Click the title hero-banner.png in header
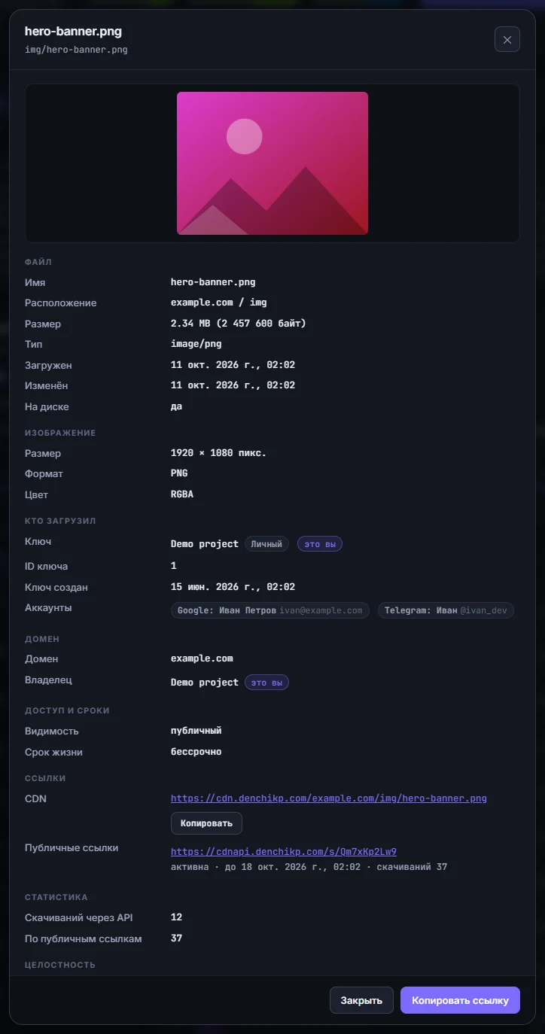The width and height of the screenshot is (545, 1034). (73, 32)
